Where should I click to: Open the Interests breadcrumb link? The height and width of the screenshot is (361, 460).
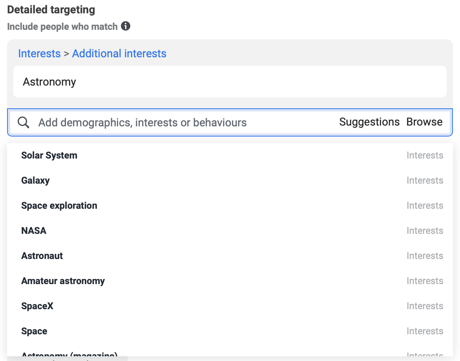point(39,53)
